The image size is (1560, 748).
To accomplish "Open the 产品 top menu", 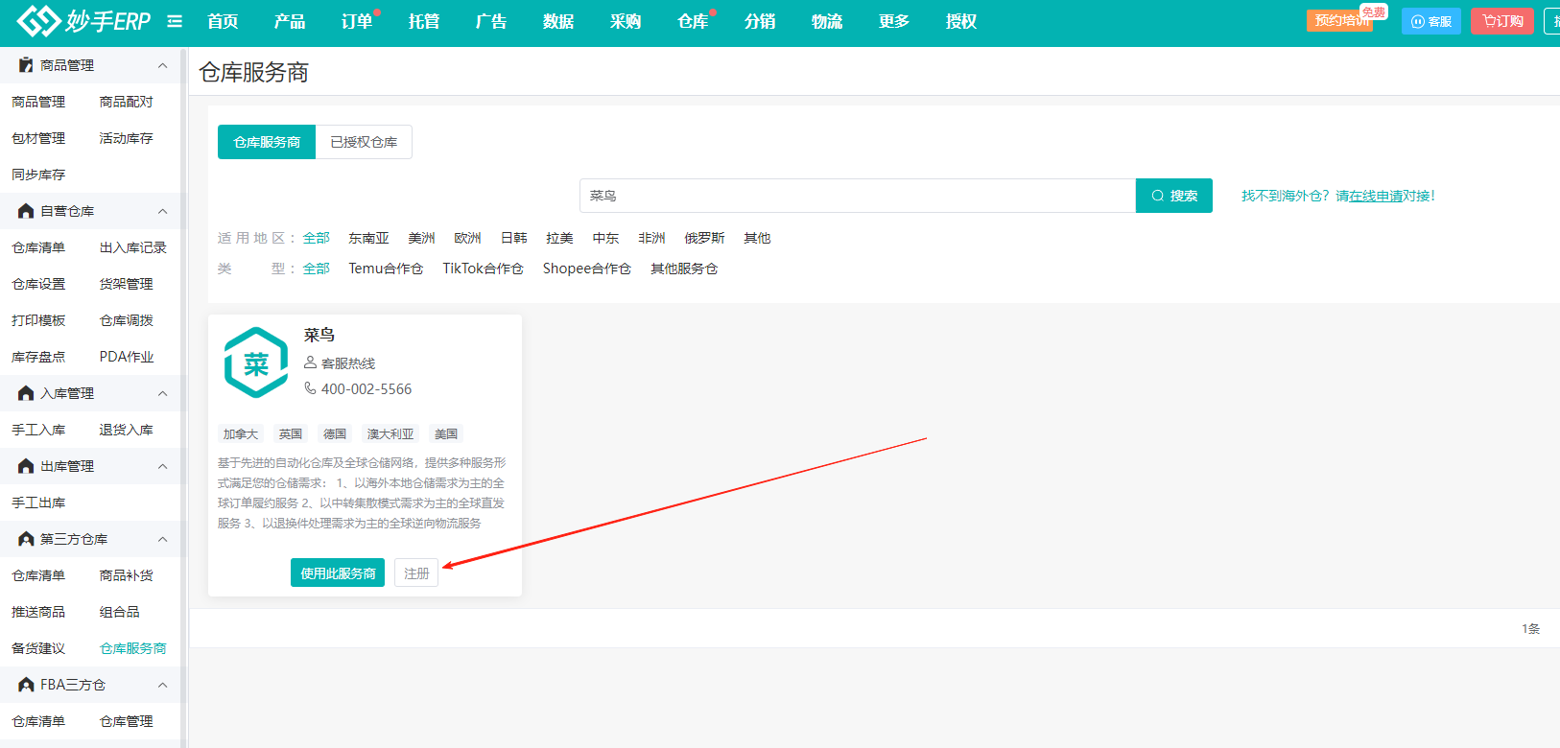I will (290, 21).
